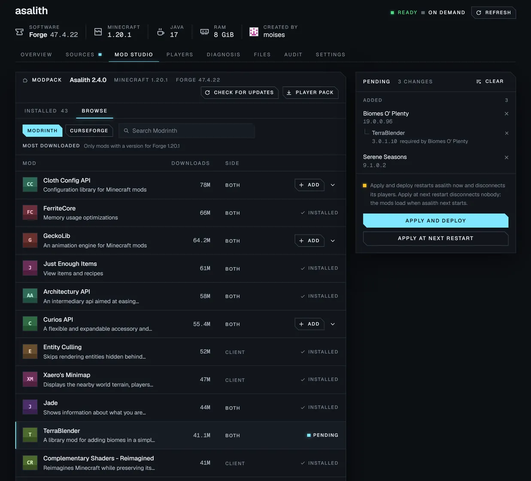This screenshot has height=481, width=531.
Task: Click the moises creator avatar
Action: tap(254, 32)
